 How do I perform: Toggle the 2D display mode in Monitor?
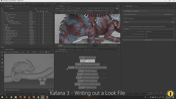61,8
